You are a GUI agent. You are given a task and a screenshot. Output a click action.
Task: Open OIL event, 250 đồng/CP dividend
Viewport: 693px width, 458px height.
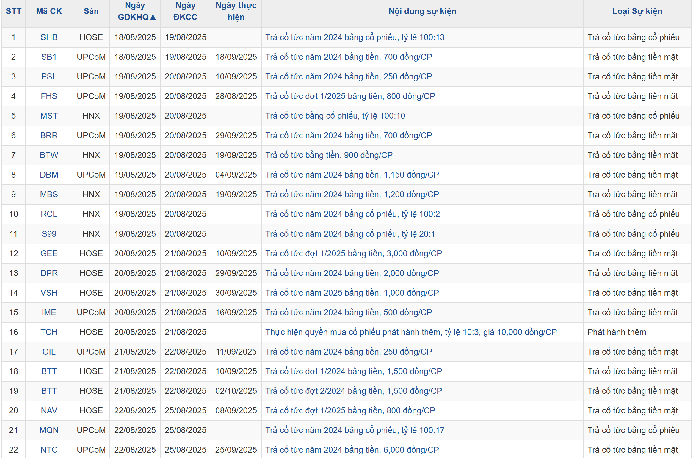pyautogui.click(x=349, y=352)
